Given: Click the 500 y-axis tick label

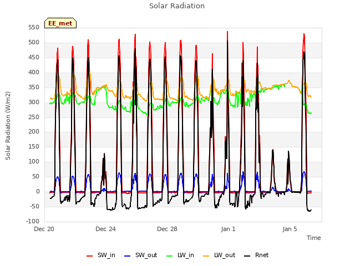Looking at the screenshot, I should coord(34,43).
